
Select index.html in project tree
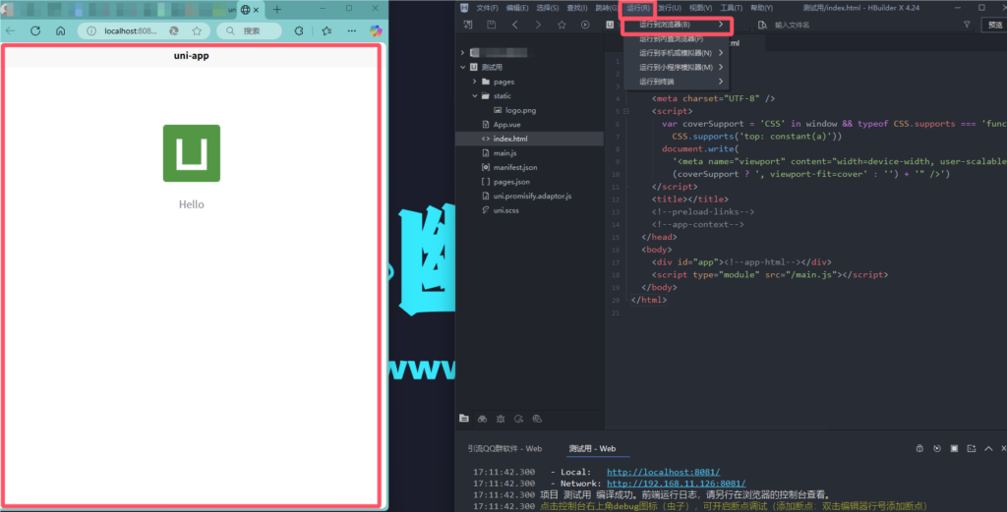point(510,139)
